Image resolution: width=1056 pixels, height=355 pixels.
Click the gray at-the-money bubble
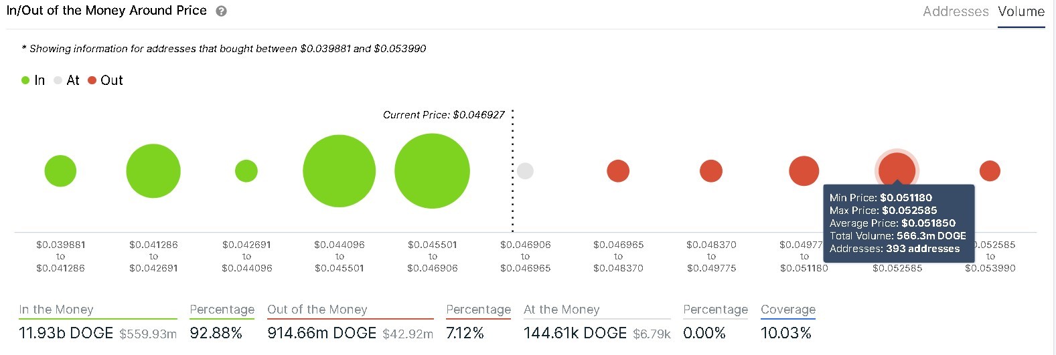tap(526, 171)
